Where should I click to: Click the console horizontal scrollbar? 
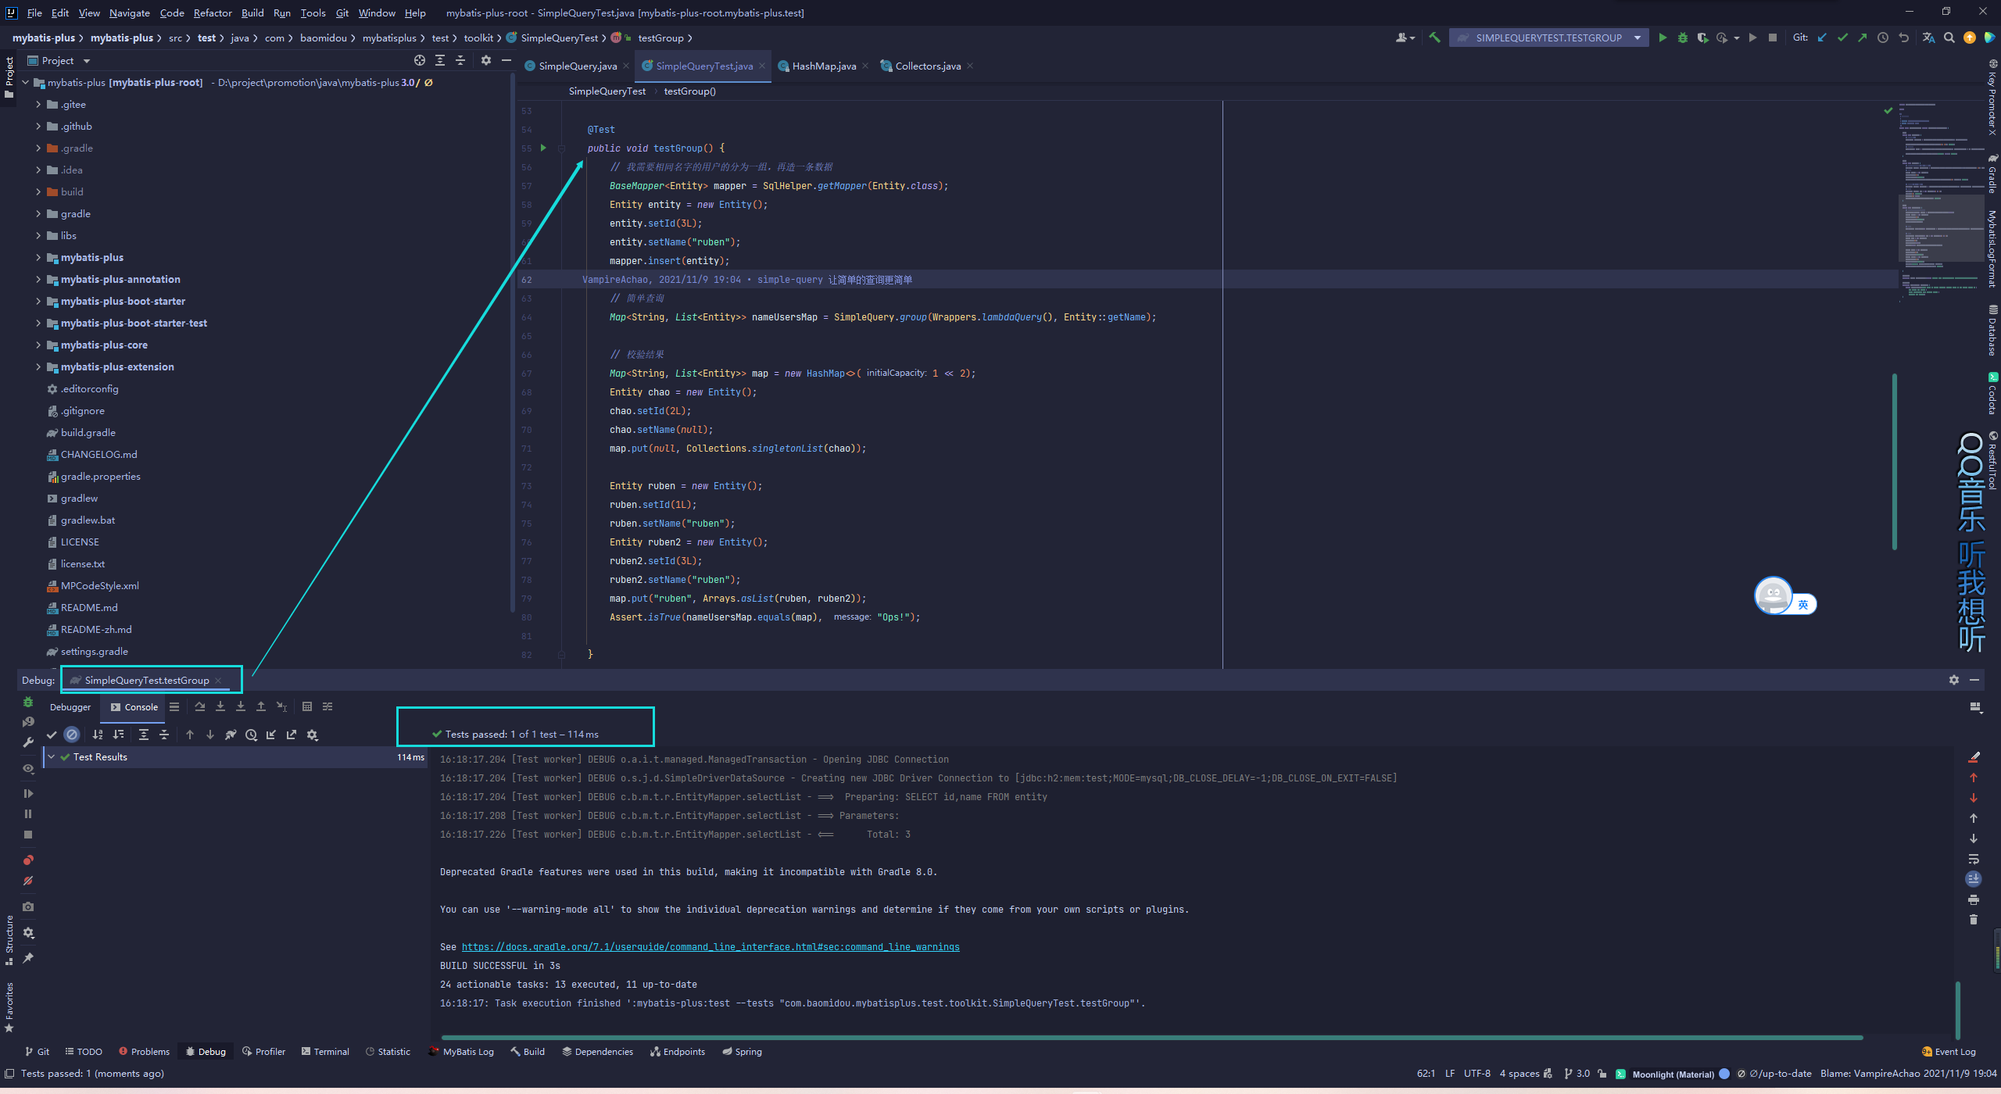(x=1151, y=1038)
